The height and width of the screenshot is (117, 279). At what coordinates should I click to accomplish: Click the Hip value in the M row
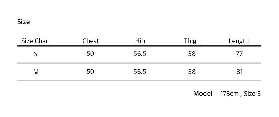pyautogui.click(x=140, y=72)
